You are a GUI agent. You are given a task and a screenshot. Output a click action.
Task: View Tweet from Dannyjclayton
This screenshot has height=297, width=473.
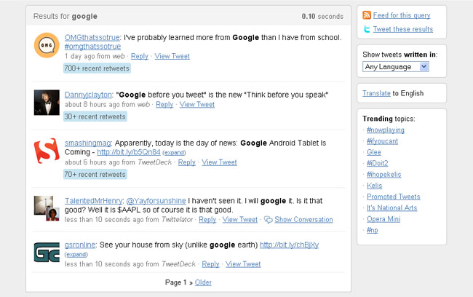tap(197, 104)
